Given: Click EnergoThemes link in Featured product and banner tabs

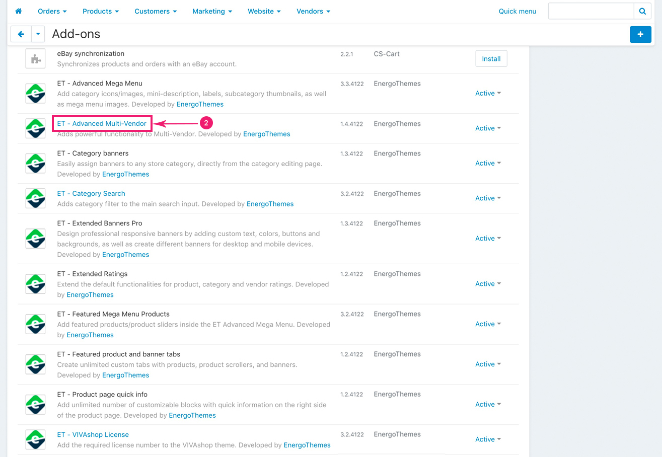Looking at the screenshot, I should pyautogui.click(x=126, y=375).
